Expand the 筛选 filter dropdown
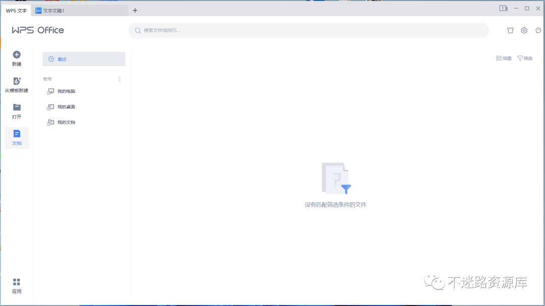 525,58
